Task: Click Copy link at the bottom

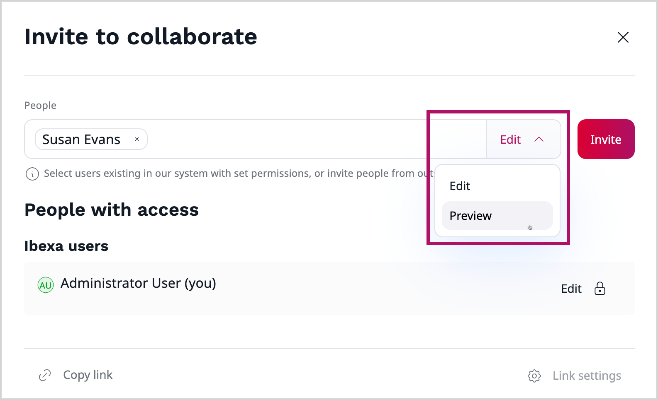Action: click(x=88, y=375)
